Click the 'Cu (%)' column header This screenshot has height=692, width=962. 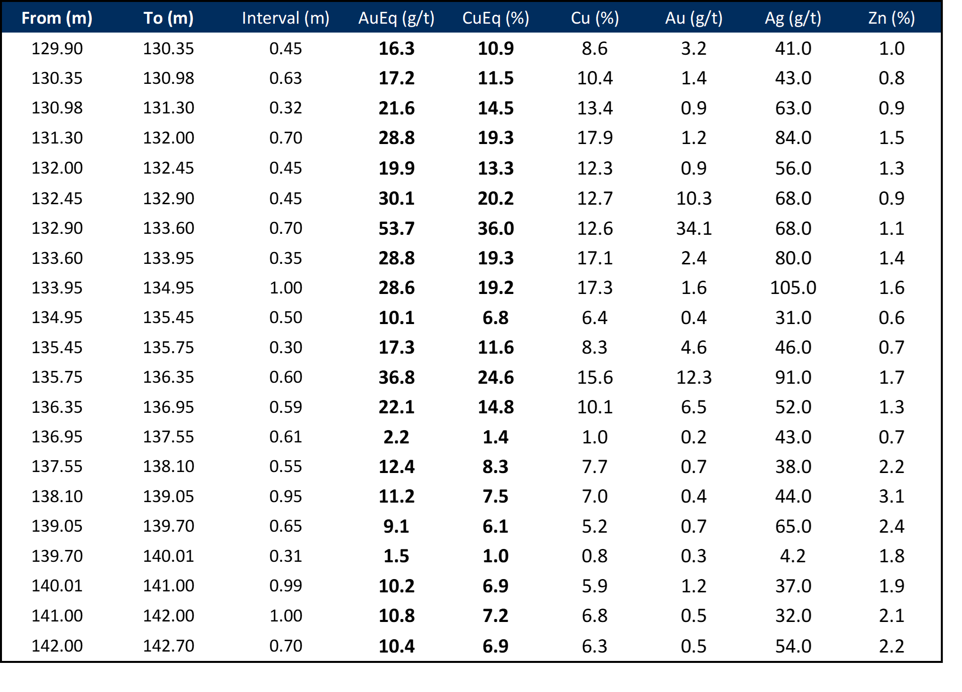point(595,18)
